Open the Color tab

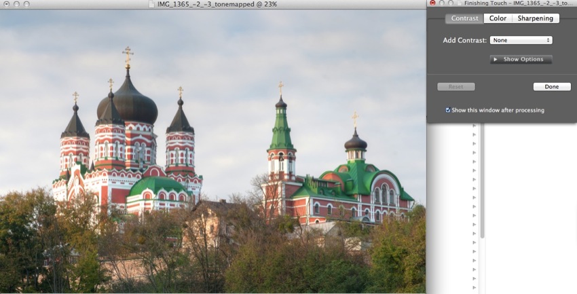click(498, 18)
